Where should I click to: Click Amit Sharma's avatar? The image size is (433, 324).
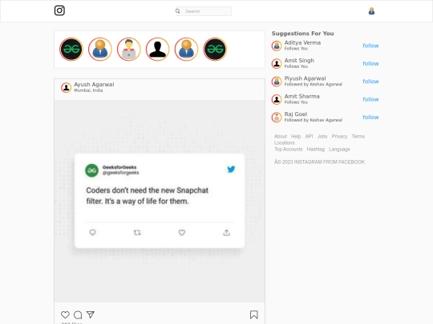(277, 99)
